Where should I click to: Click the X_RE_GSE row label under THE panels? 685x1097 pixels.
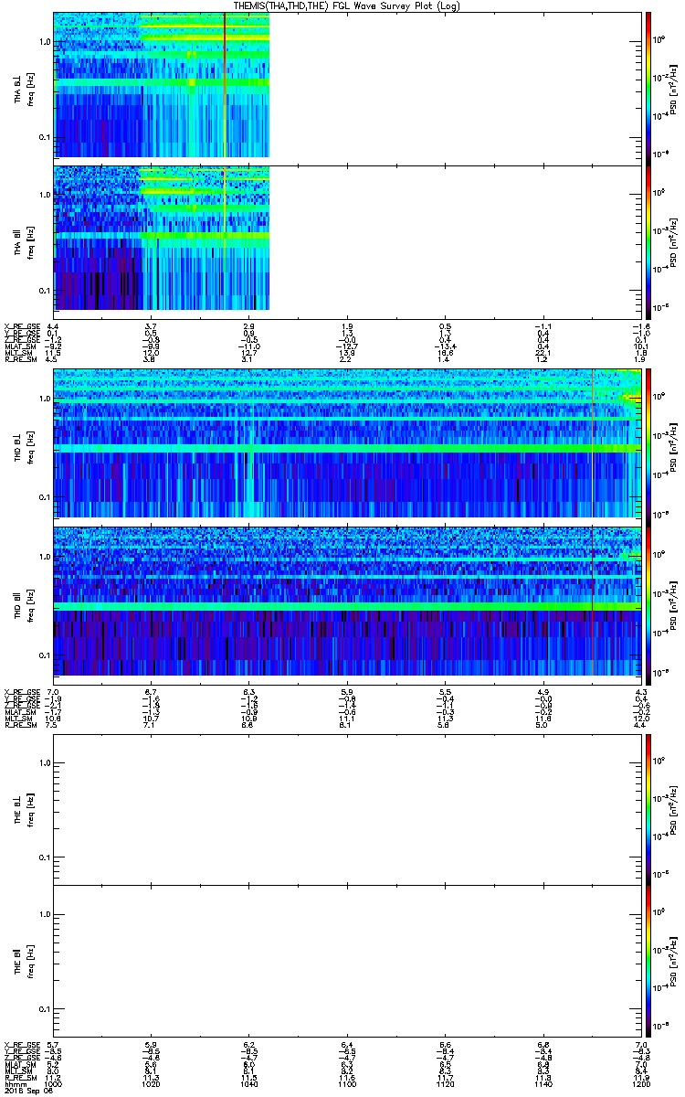(21, 1047)
